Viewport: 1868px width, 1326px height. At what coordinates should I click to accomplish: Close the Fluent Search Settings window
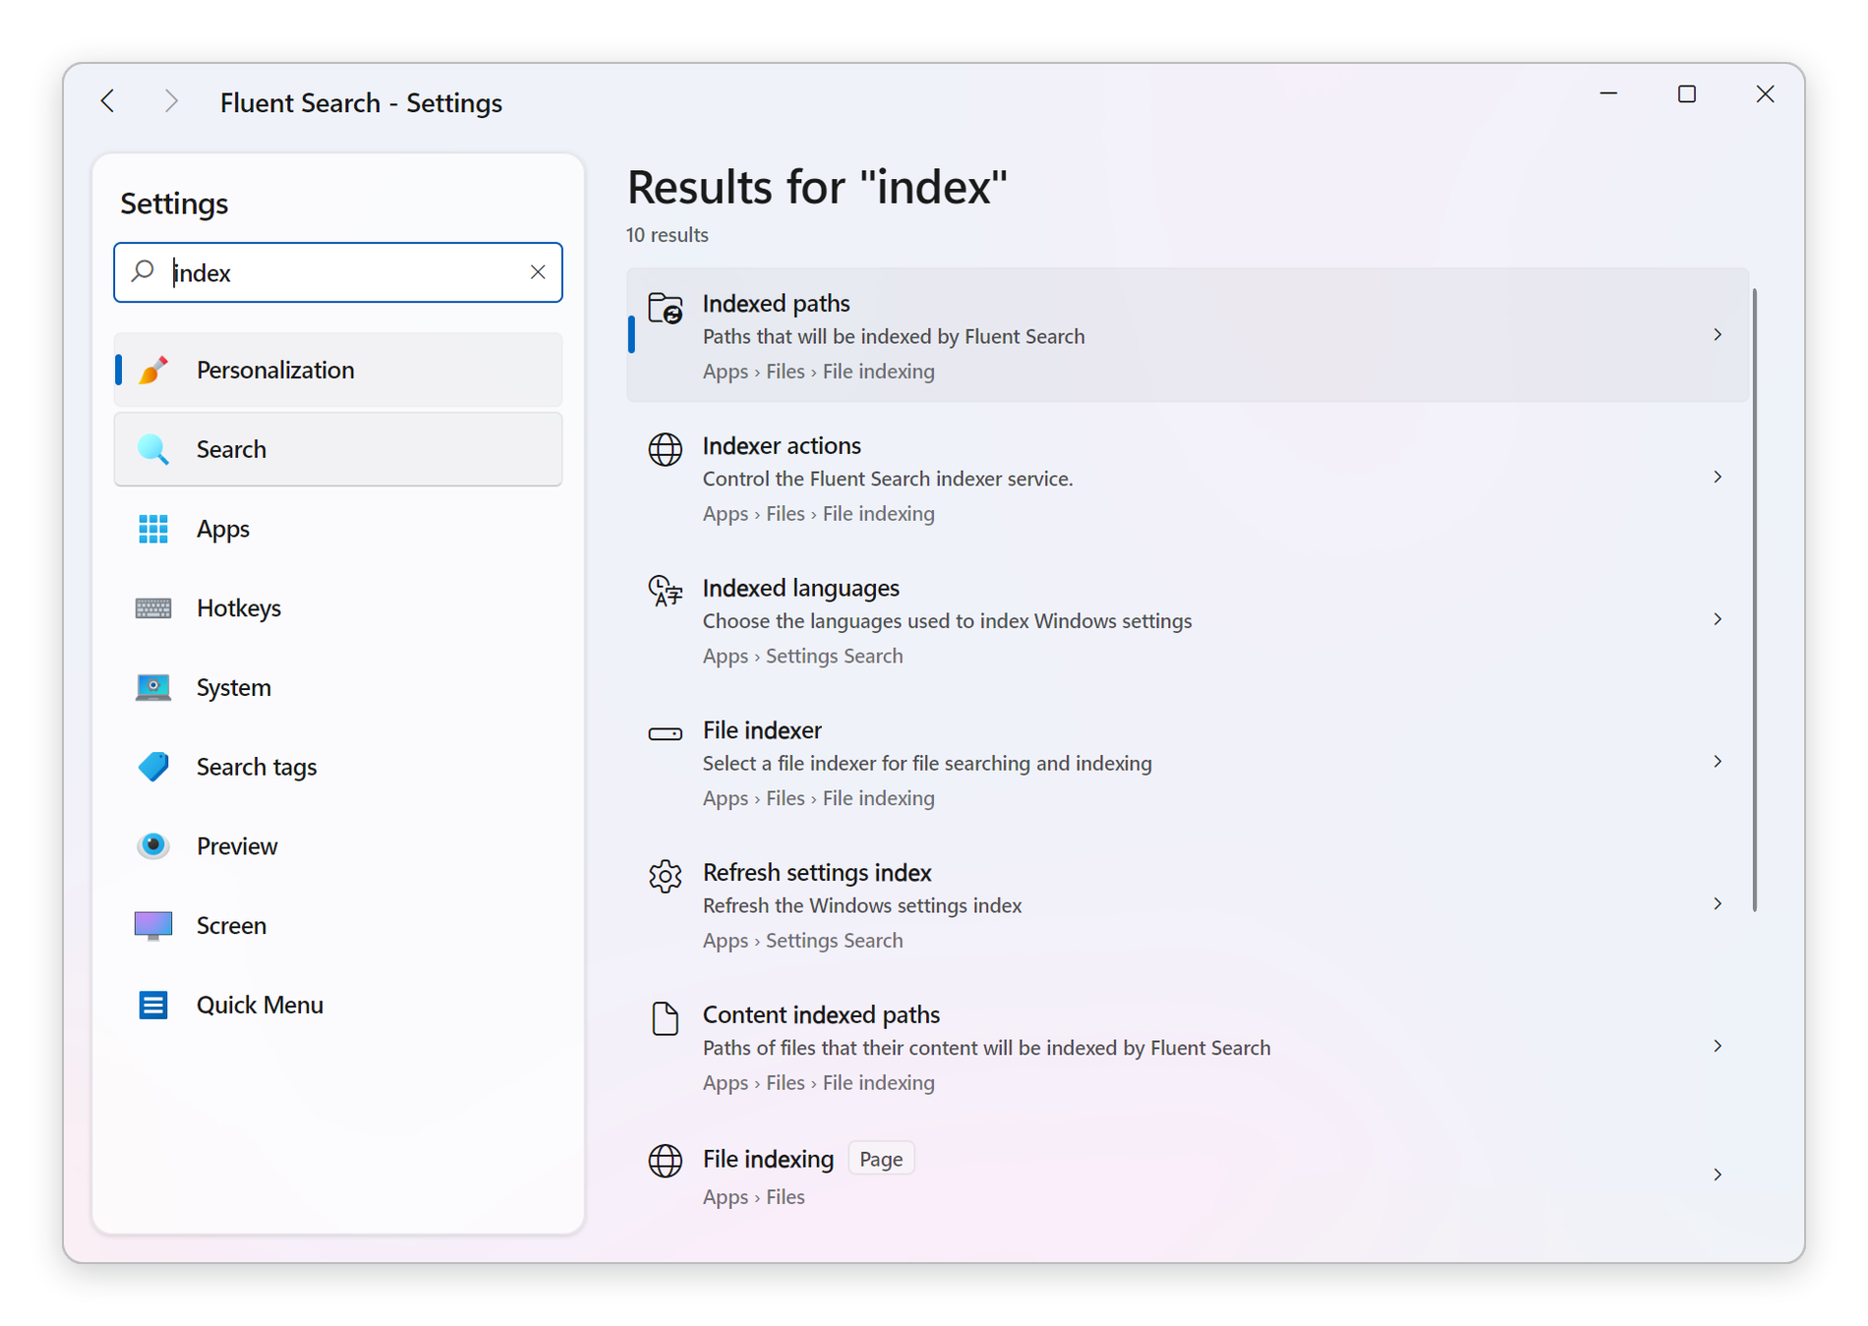point(1766,94)
